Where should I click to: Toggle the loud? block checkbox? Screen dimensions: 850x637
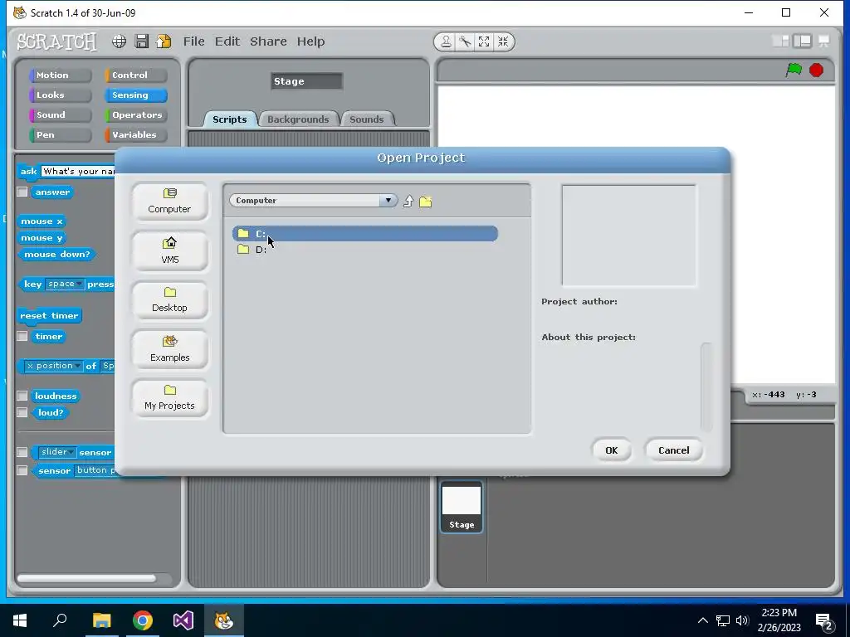click(22, 413)
